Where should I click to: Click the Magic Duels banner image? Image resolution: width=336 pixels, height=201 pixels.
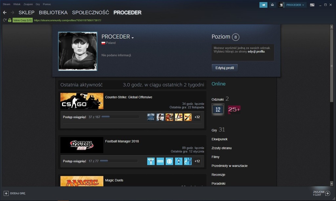click(82, 181)
